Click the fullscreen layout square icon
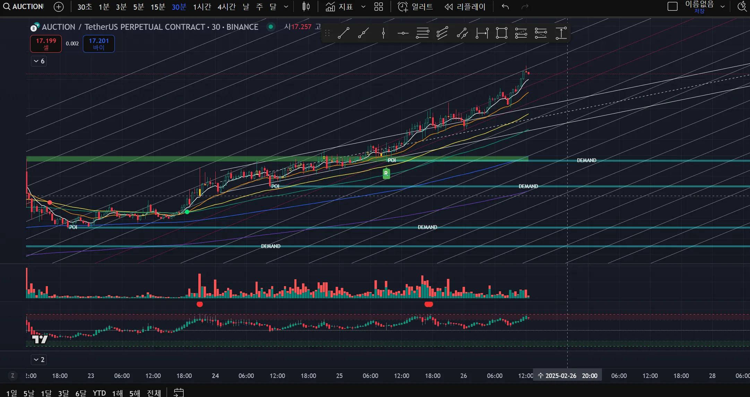This screenshot has height=397, width=750. tap(672, 7)
